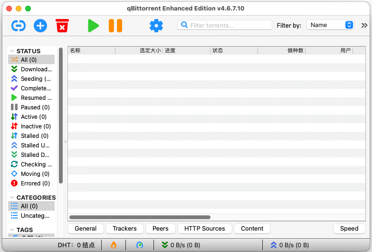Select the Uncategorized category

pyautogui.click(x=31, y=215)
